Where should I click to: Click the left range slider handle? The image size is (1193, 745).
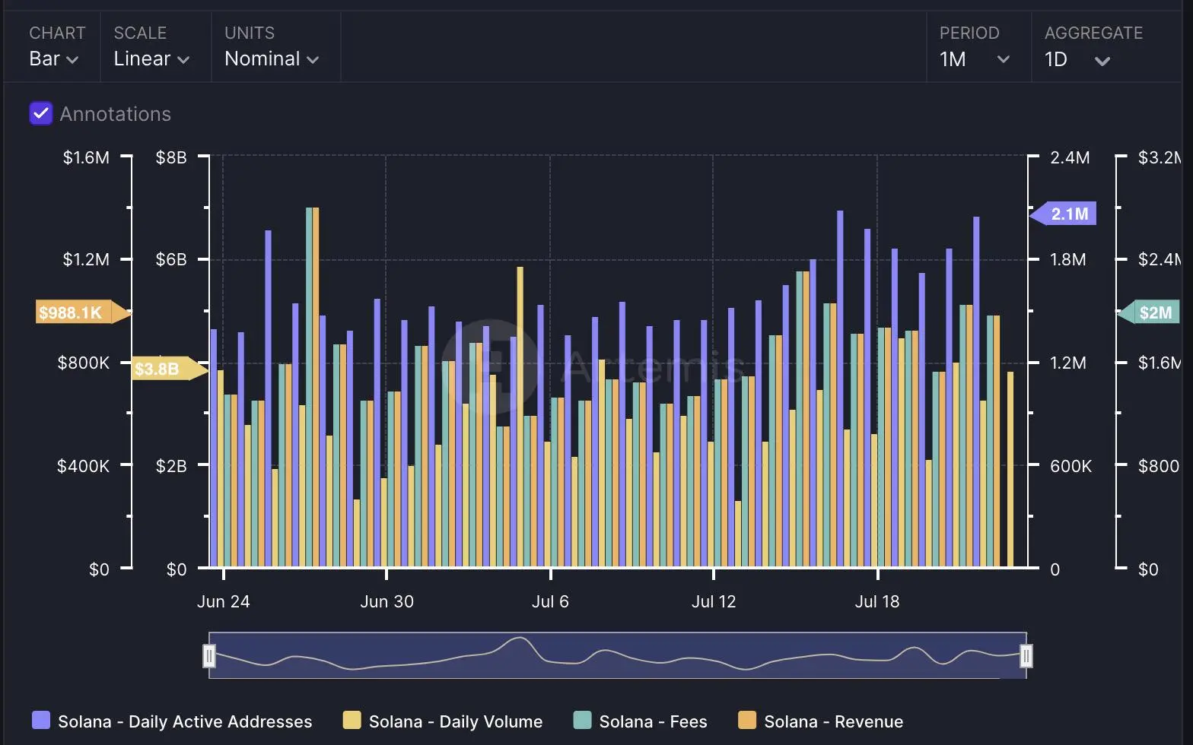[209, 655]
